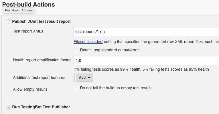Click the Retain long standard output/error label text
This screenshot has height=114, width=219.
109,50
